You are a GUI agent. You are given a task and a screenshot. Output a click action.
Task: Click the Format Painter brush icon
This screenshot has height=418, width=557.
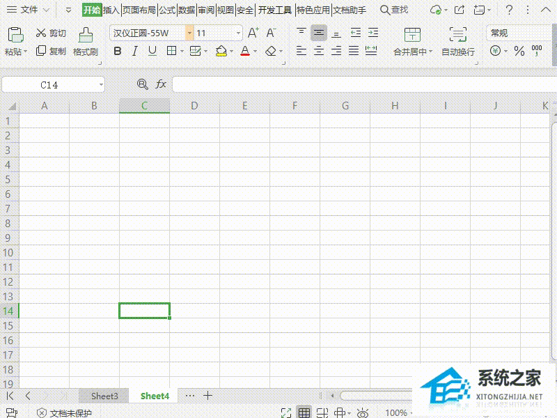point(86,35)
